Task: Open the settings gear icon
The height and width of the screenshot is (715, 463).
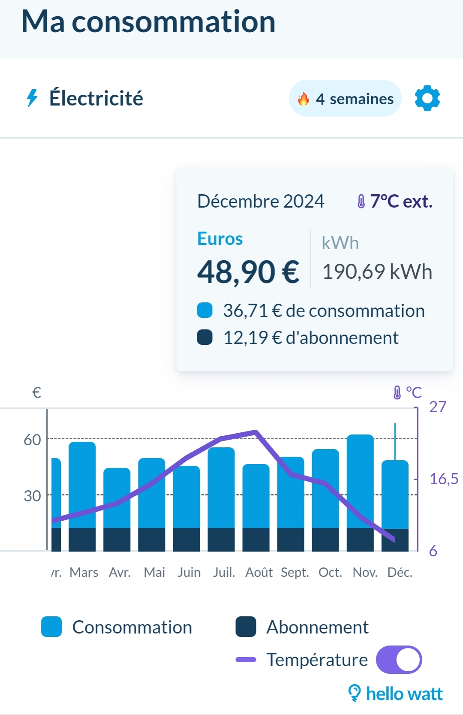Action: tap(427, 98)
